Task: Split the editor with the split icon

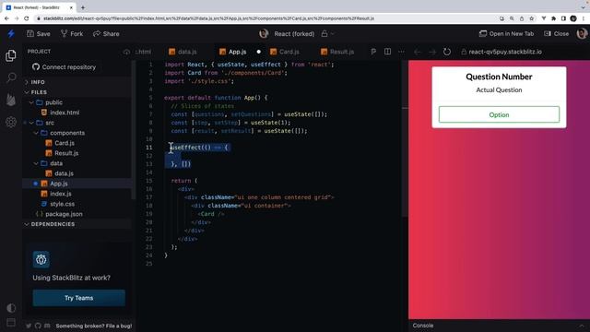Action: click(387, 52)
